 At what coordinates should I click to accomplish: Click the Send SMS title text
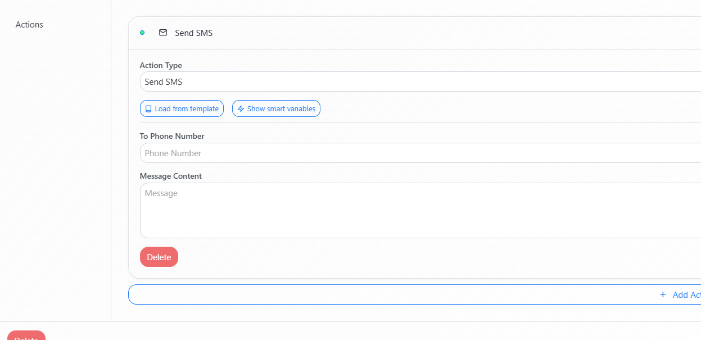point(194,33)
